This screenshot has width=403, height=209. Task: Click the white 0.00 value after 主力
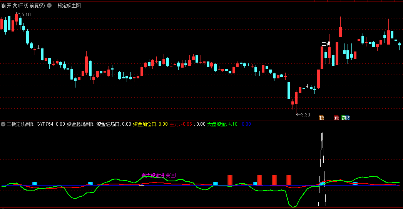pyautogui.click(x=201, y=124)
